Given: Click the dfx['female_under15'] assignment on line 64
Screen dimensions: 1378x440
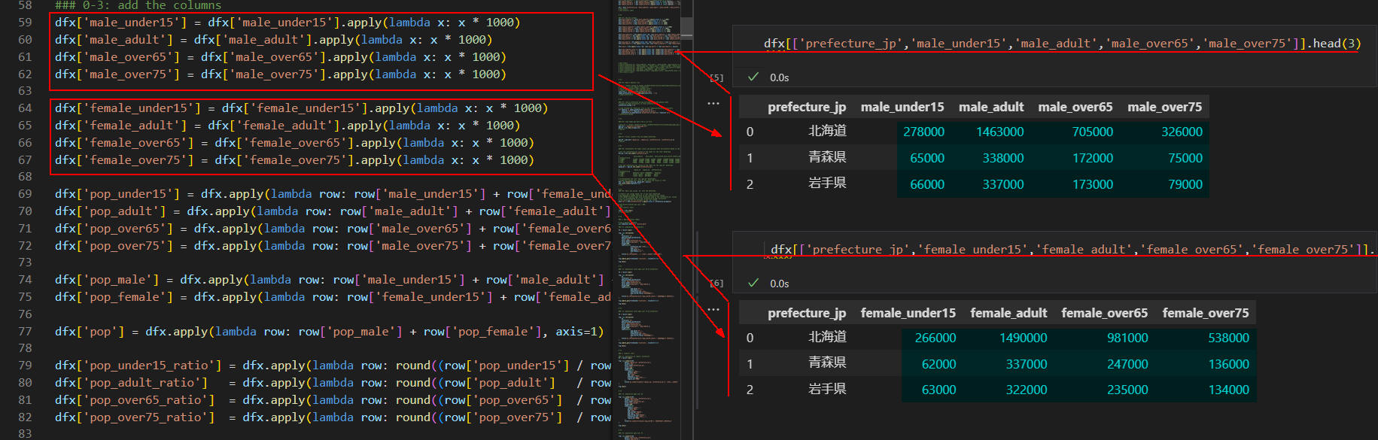Looking at the screenshot, I should pos(301,108).
